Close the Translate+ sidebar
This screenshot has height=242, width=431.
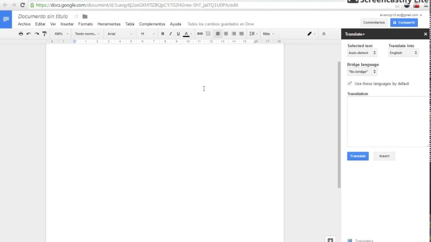click(x=426, y=34)
